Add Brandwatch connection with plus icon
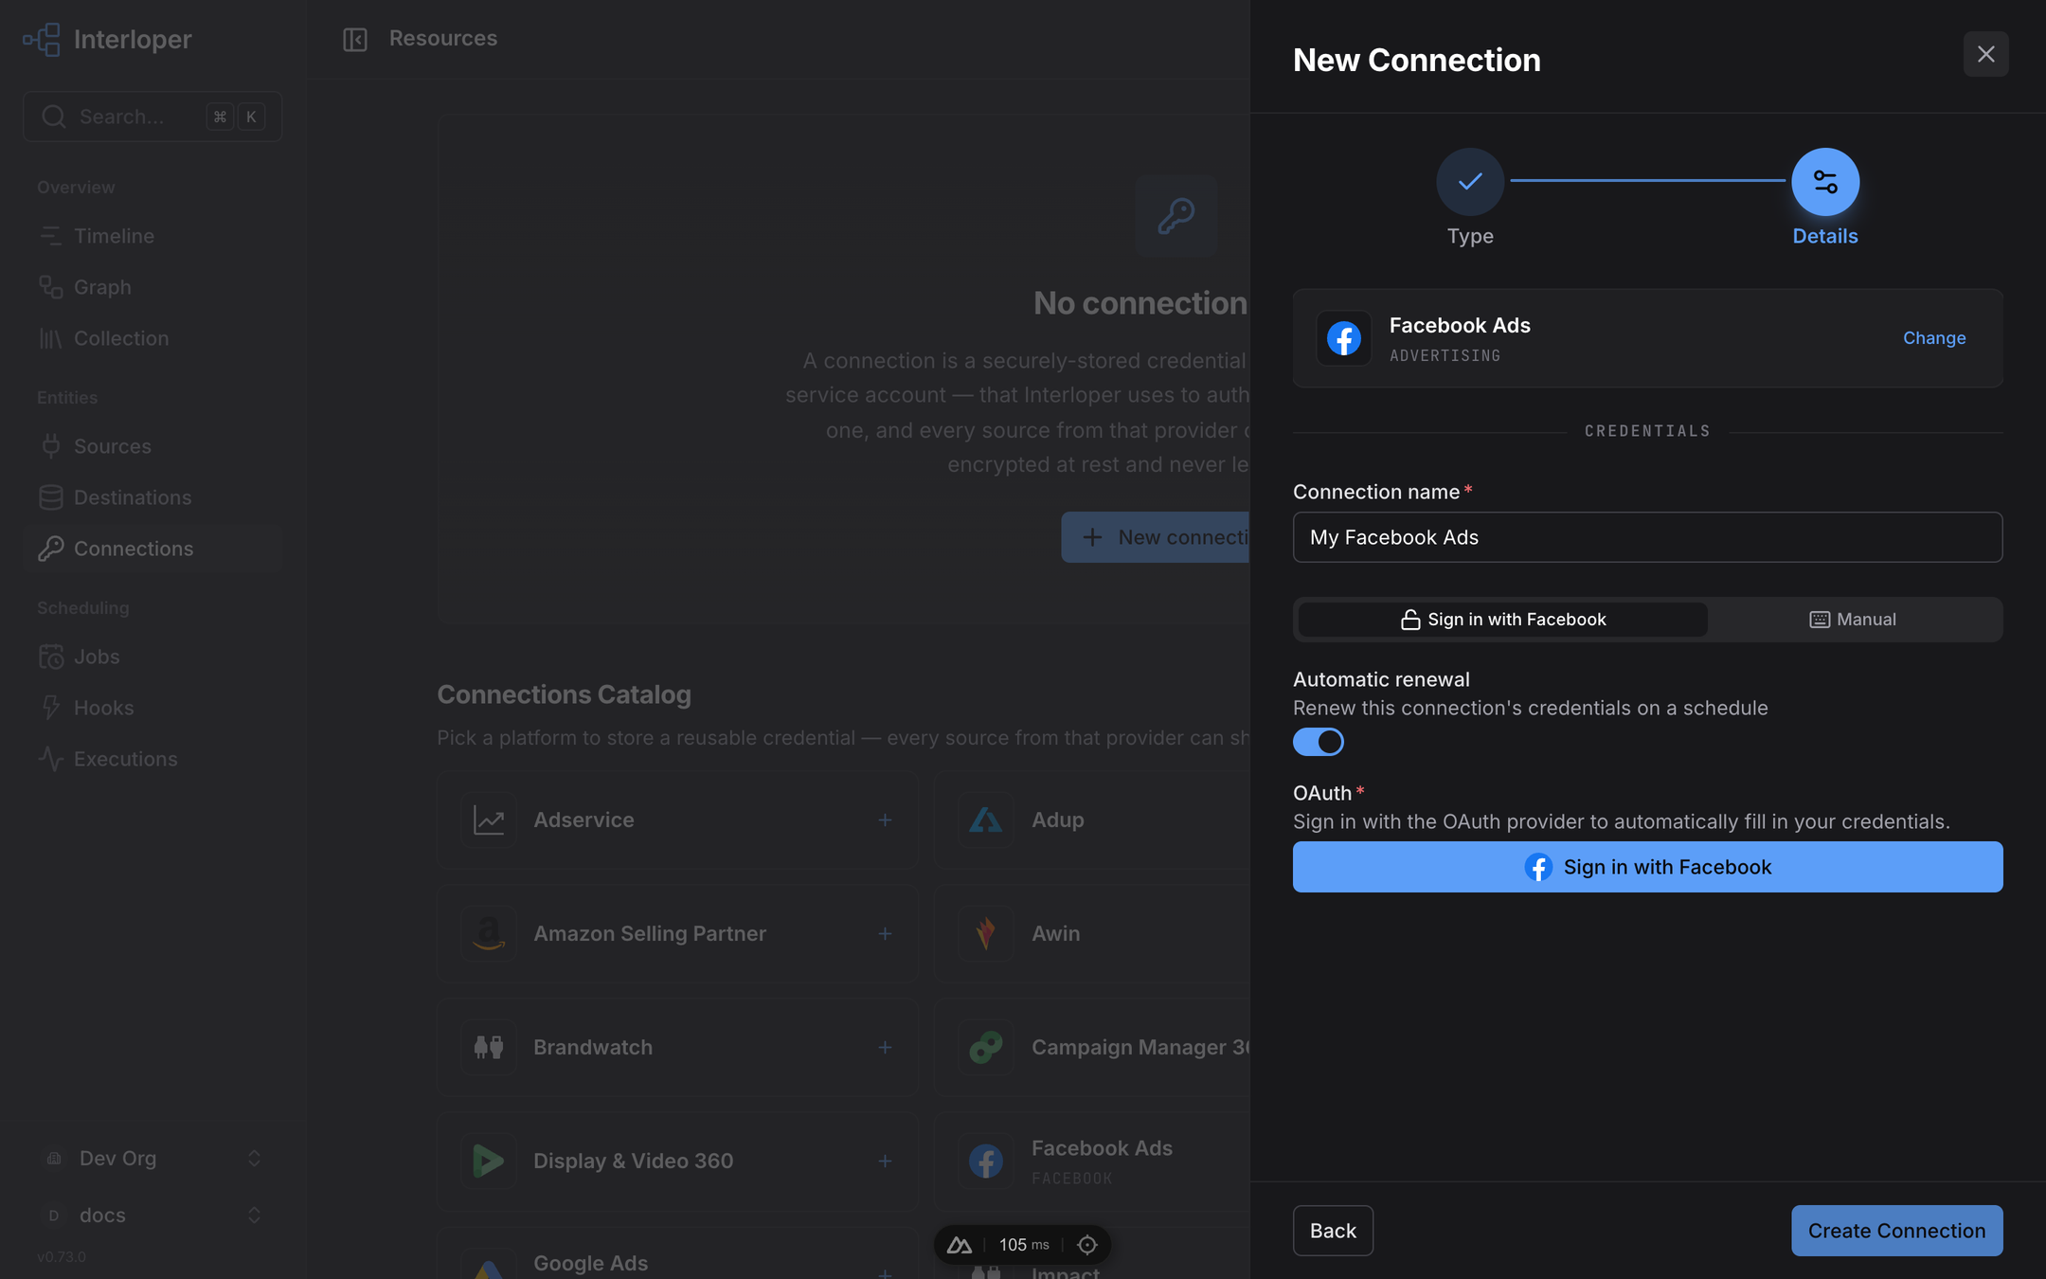The width and height of the screenshot is (2046, 1279). click(885, 1048)
